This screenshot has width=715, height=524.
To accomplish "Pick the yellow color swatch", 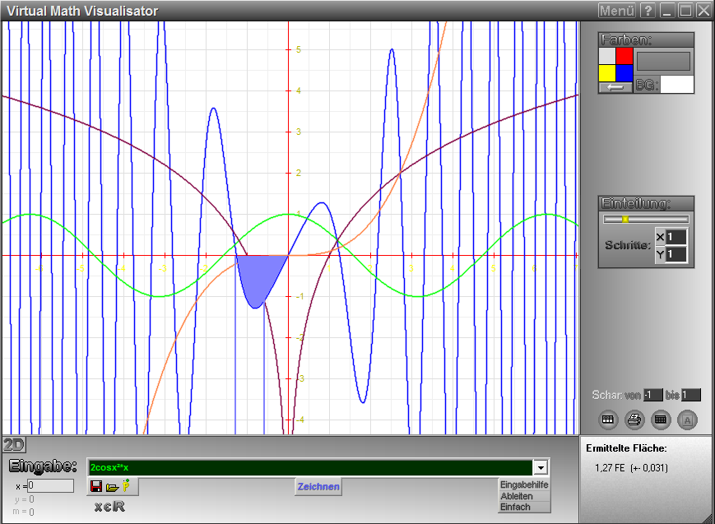I will 607,73.
